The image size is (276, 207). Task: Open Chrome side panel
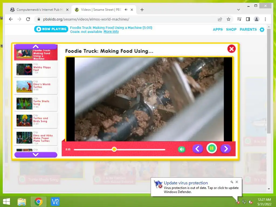click(248, 19)
